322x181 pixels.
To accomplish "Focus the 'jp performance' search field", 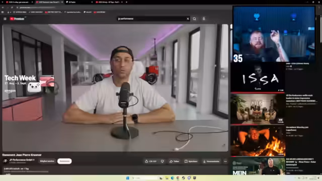I will coord(151,19).
